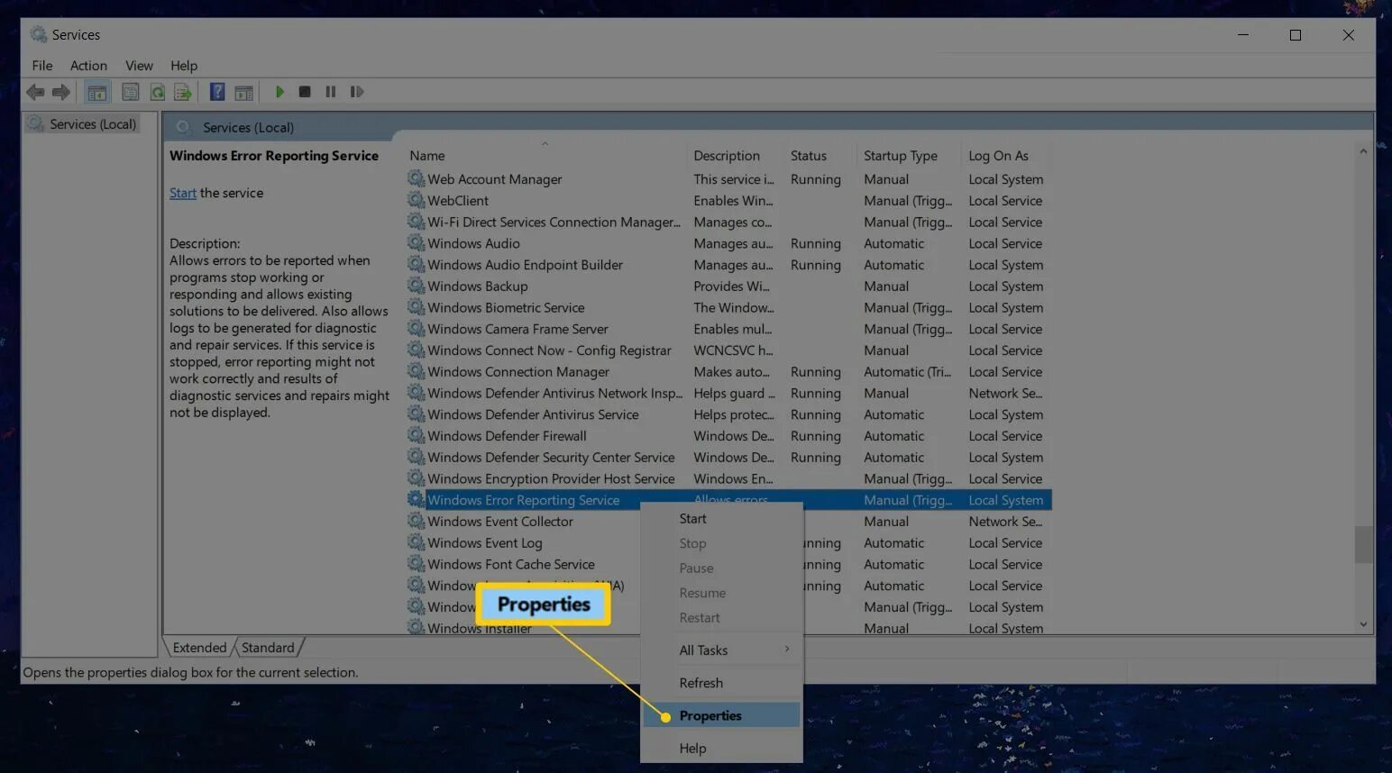Choose Refresh in the context menu
The image size is (1392, 773).
(721, 683)
